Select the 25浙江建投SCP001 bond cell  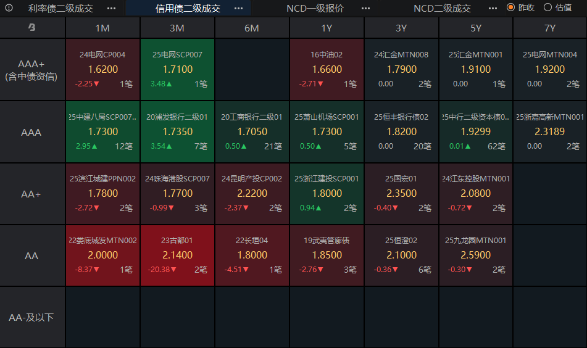tap(327, 194)
